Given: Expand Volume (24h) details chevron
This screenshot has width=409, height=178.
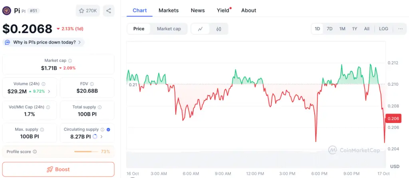Looking at the screenshot, I should pyautogui.click(x=49, y=91).
